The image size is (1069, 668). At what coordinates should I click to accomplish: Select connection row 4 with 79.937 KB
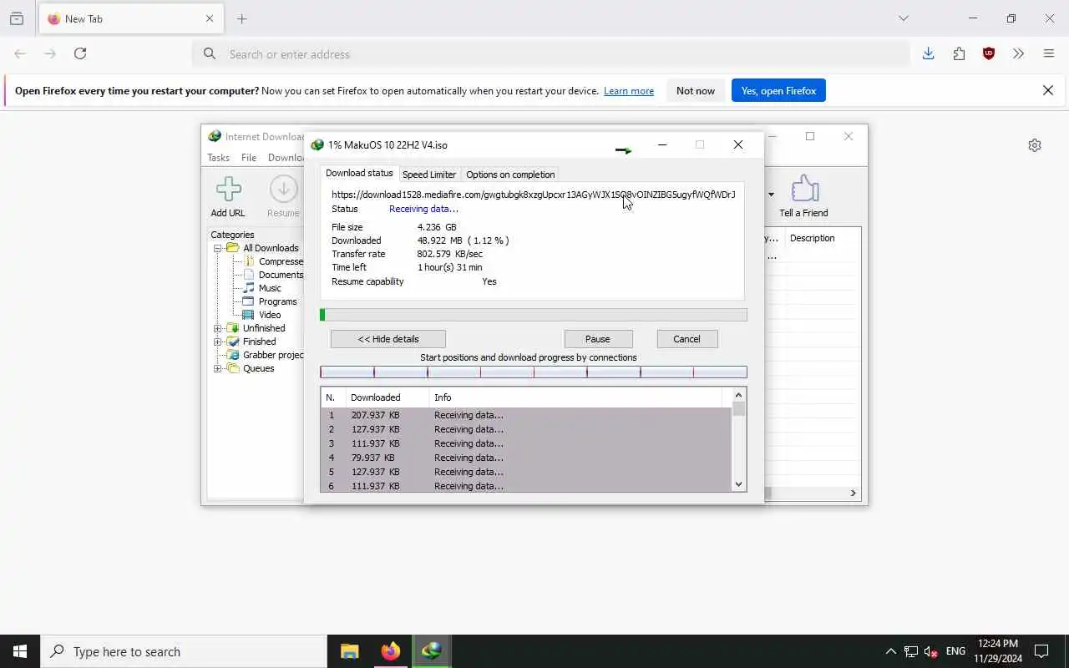526,458
